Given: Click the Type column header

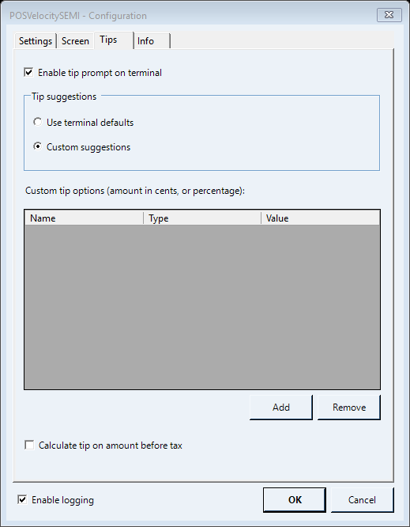Looking at the screenshot, I should point(202,218).
